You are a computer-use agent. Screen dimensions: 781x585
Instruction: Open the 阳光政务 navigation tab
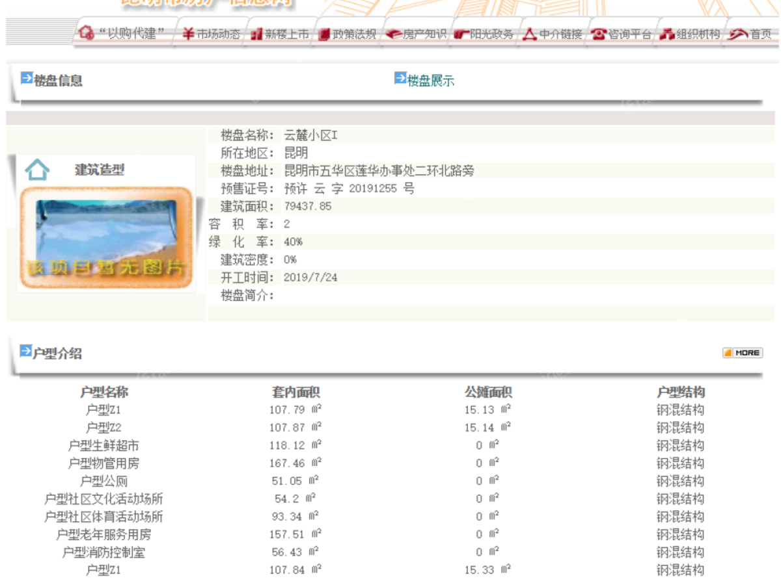coord(493,34)
